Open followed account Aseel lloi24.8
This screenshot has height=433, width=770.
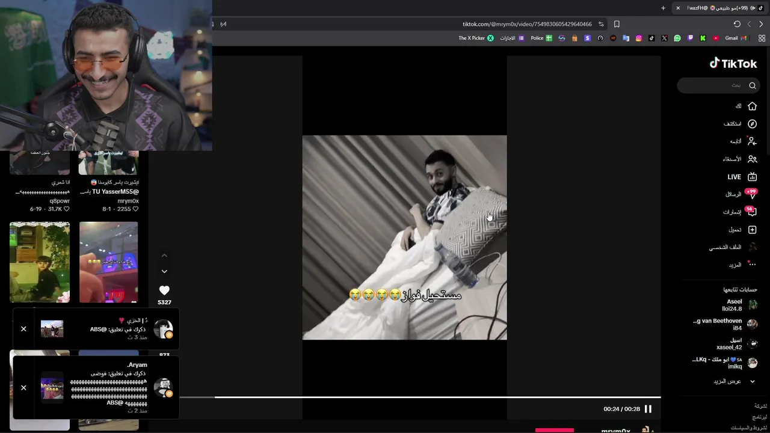739,305
